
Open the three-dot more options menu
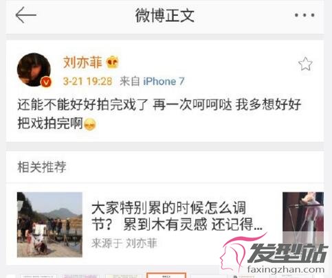(305, 15)
